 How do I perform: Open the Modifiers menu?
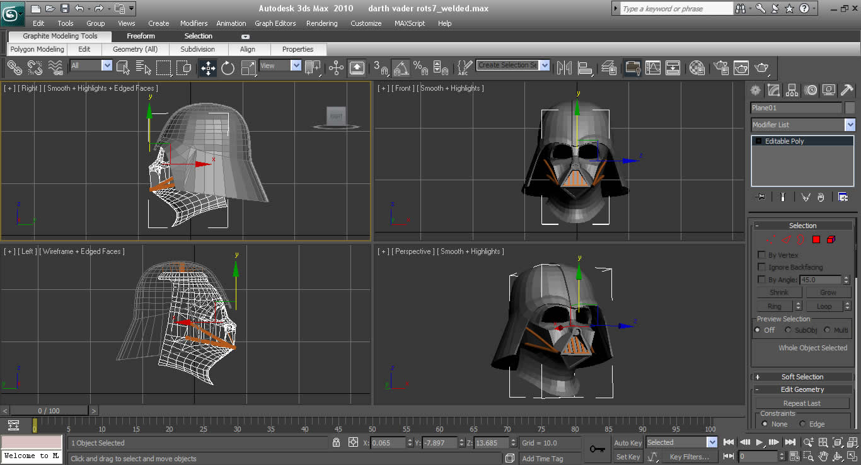[x=194, y=23]
